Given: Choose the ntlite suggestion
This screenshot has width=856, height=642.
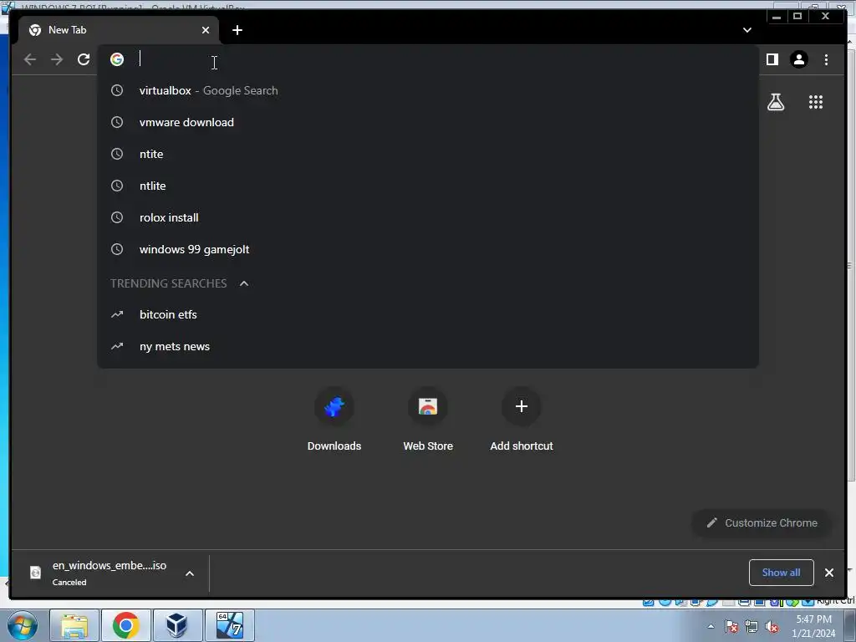Looking at the screenshot, I should pos(428,186).
